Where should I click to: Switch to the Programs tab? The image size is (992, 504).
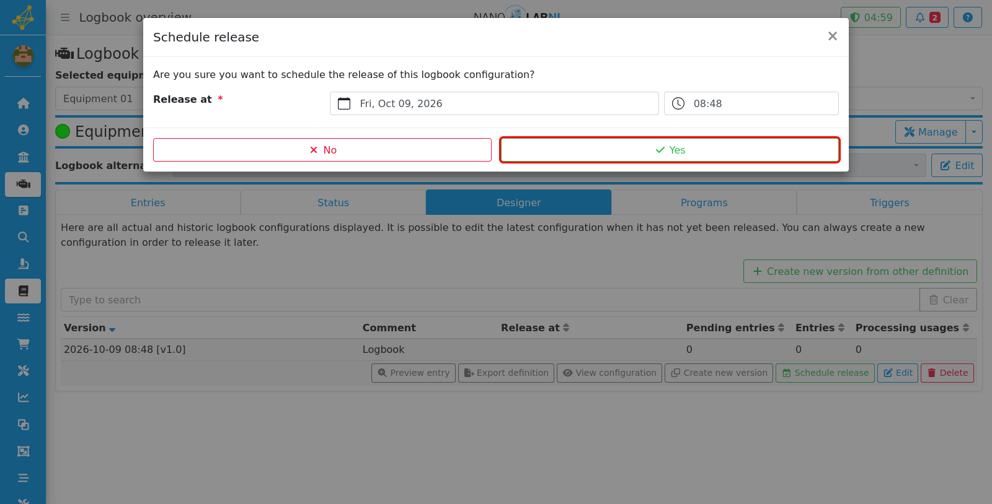pos(704,202)
